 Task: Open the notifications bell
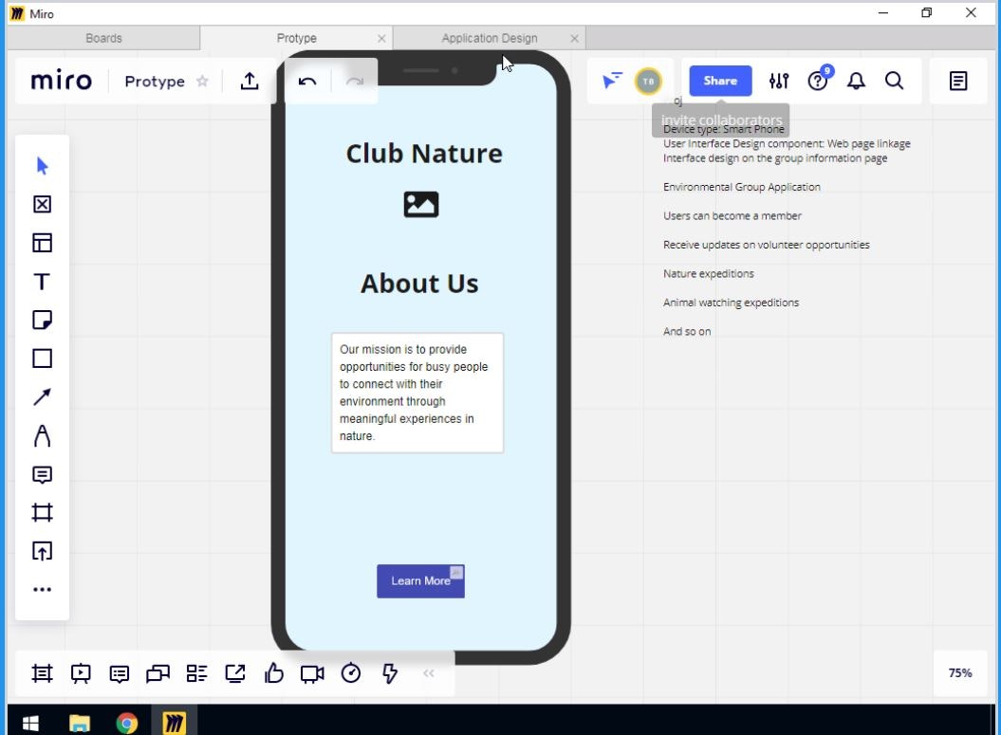click(x=856, y=81)
